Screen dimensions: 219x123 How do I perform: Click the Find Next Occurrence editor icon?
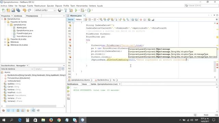pyautogui.click(x=108, y=20)
